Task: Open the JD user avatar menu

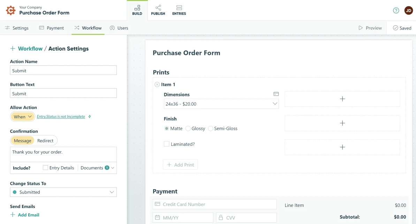Action: click(x=409, y=10)
